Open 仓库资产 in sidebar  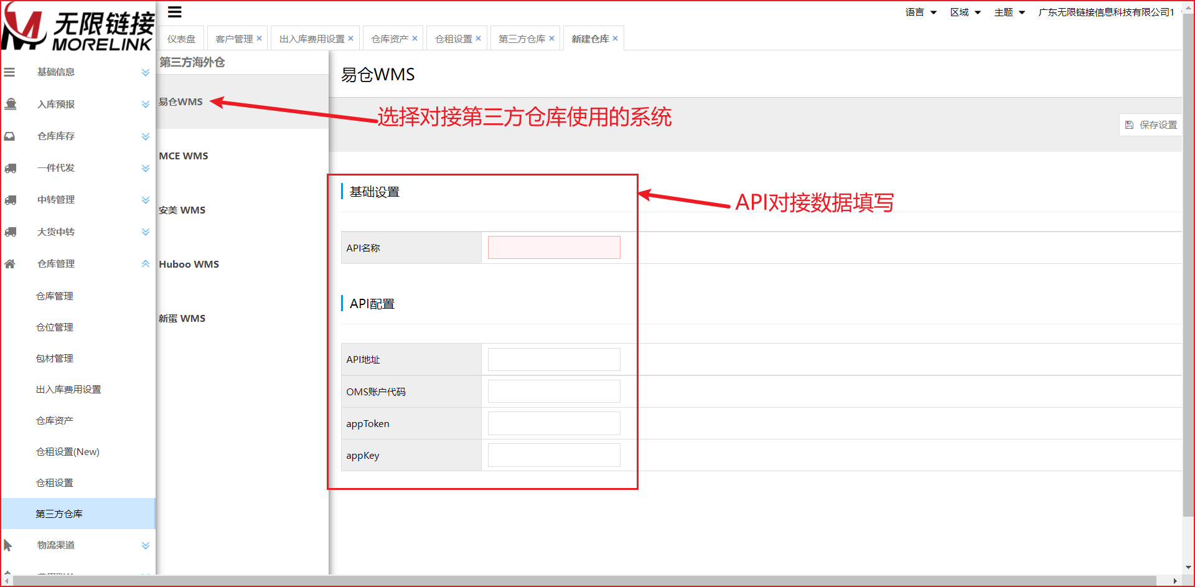[x=55, y=421]
